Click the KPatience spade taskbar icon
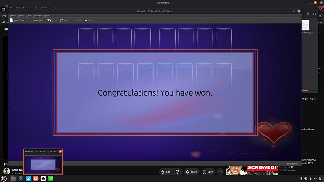Viewport: 324px width, 182px height. coord(43,179)
